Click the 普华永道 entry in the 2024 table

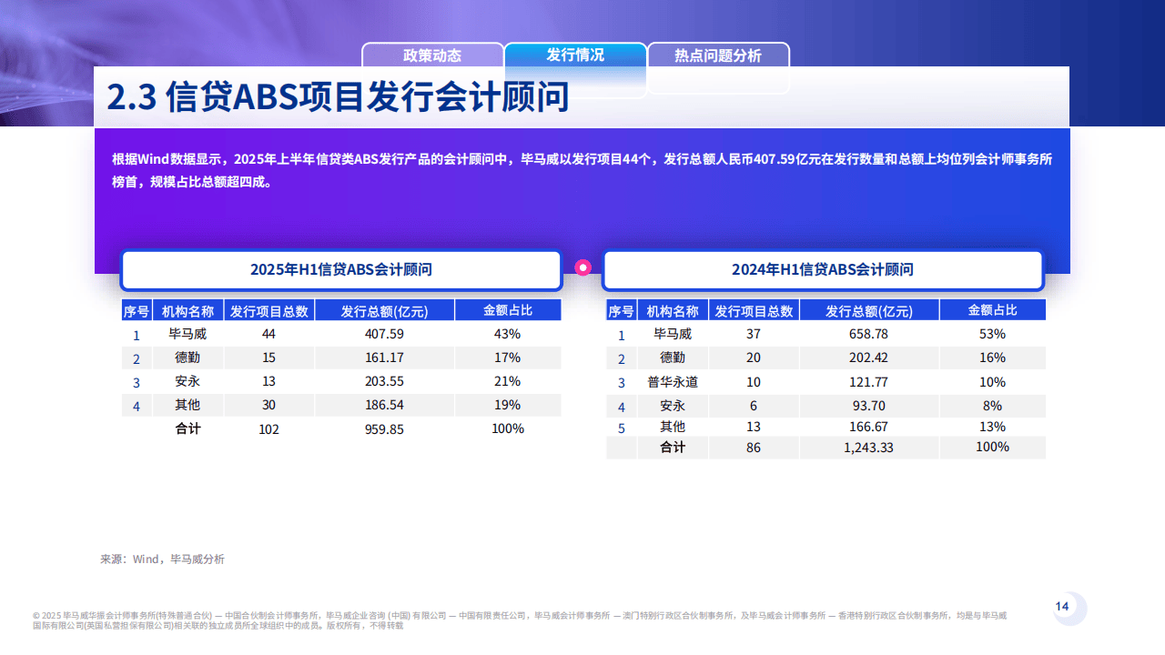[x=674, y=382]
